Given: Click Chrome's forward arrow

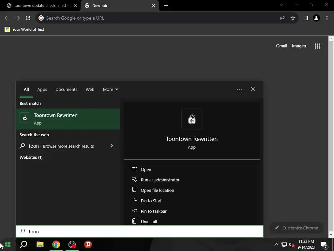Looking at the screenshot, I should point(18,18).
